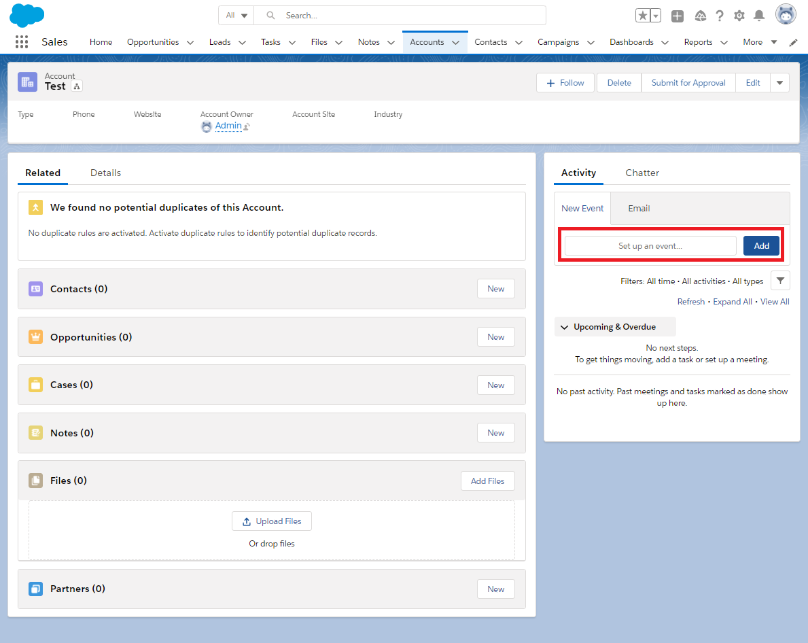Open the Notifications bell
This screenshot has height=643, width=808.
(x=759, y=16)
